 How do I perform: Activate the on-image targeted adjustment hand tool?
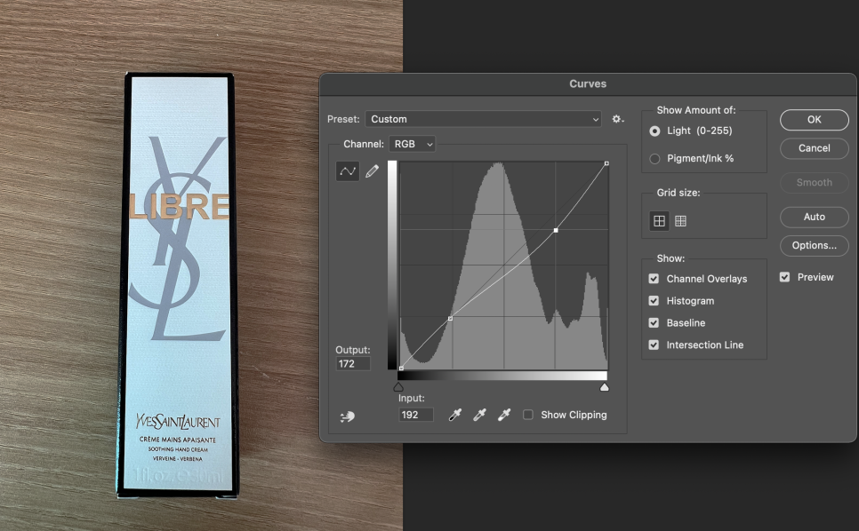click(347, 416)
